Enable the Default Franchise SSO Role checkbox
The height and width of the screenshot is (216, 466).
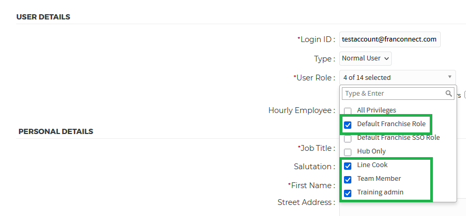pyautogui.click(x=348, y=138)
